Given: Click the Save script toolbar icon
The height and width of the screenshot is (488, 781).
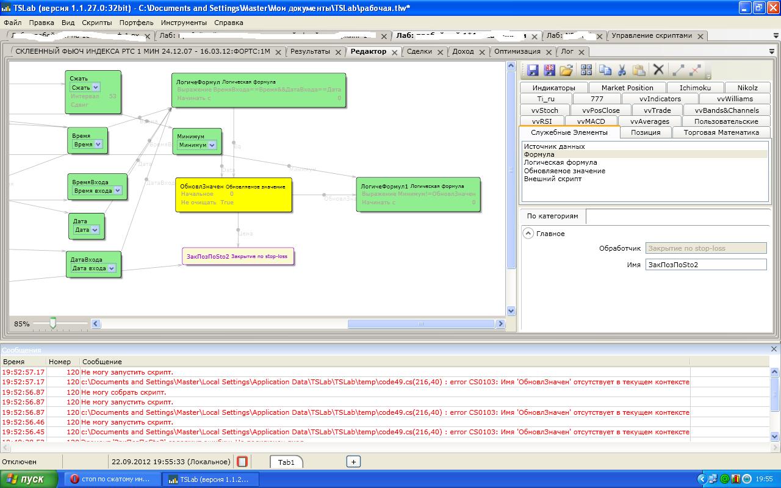Looking at the screenshot, I should point(533,70).
